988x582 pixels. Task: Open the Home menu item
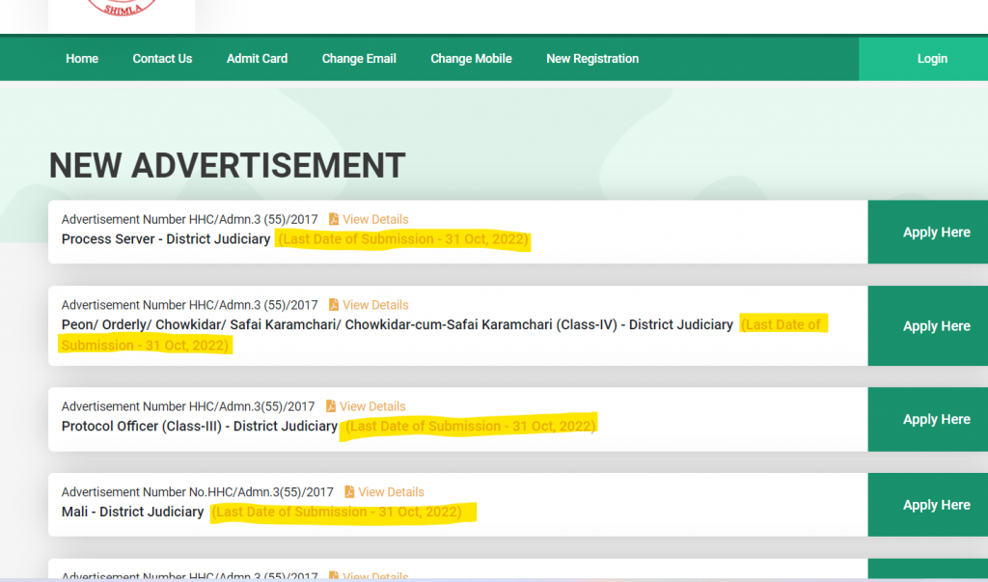(82, 59)
